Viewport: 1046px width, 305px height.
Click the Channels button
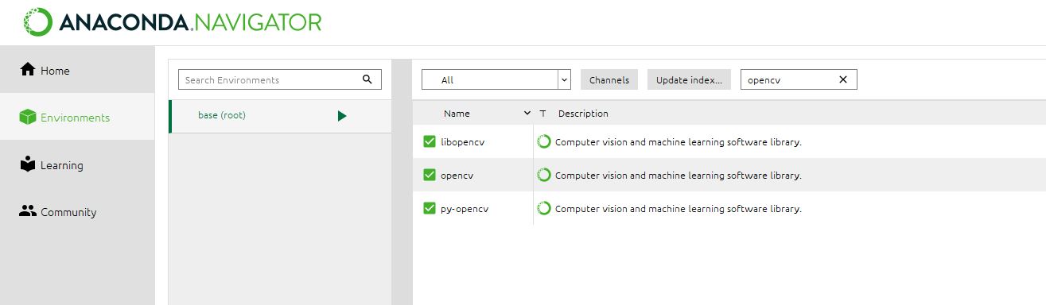609,79
